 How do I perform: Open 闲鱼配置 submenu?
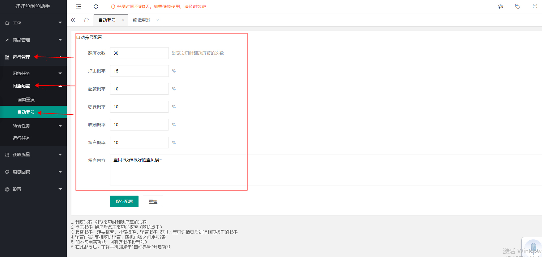coord(33,86)
